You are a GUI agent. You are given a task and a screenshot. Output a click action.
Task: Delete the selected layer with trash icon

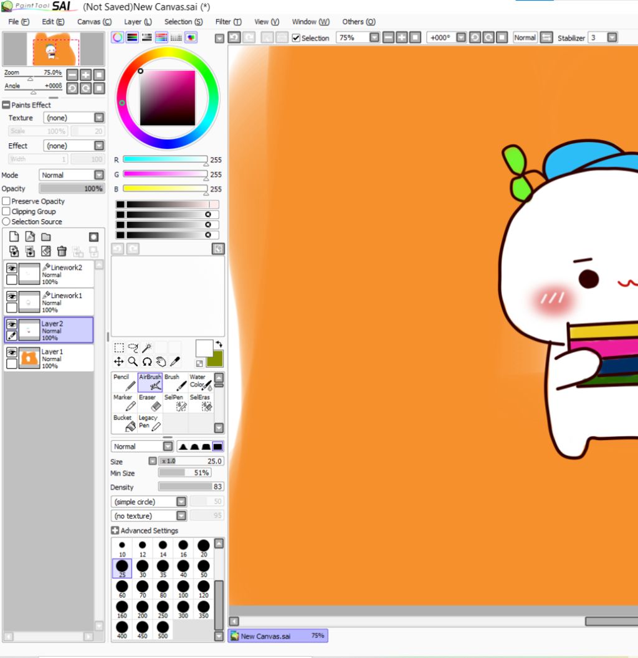[62, 251]
